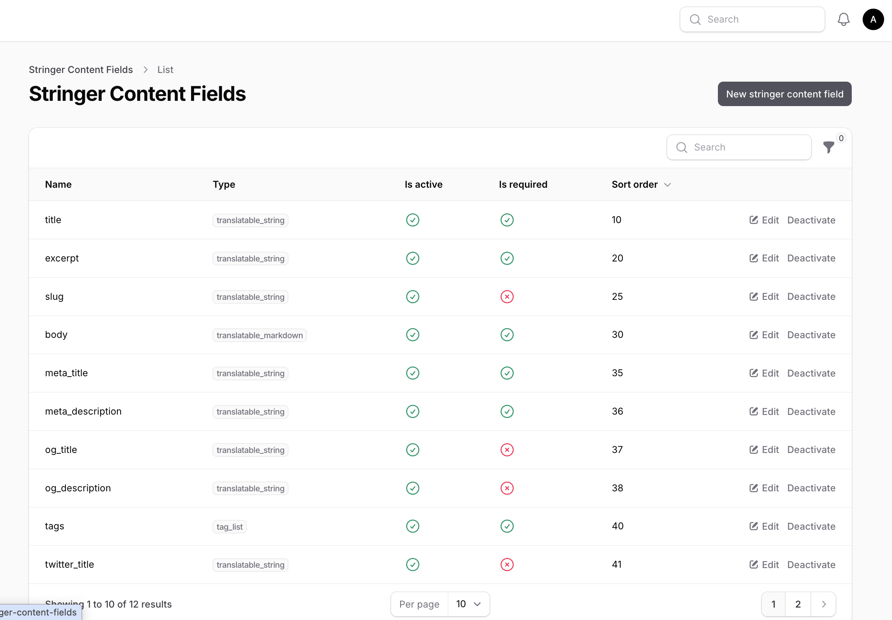Deactivate the tags field
The width and height of the screenshot is (892, 620).
811,526
